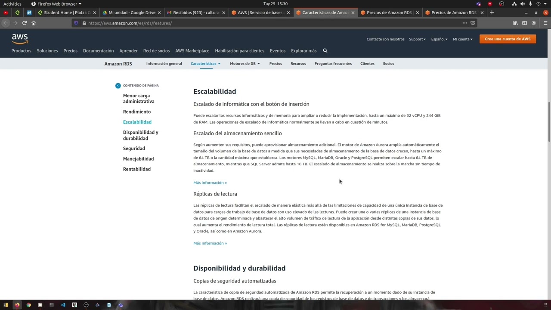Screen dimensions: 551x310
Task: Open the clock reading 'Tay 25 15:30'
Action: [275, 4]
